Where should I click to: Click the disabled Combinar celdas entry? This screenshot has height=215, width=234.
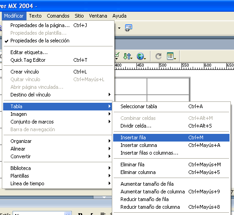coord(171,118)
